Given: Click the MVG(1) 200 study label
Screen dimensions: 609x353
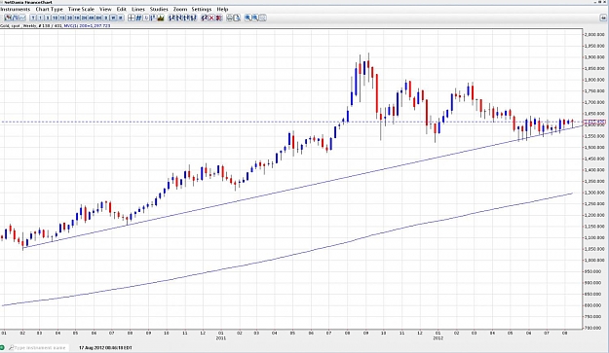Looking at the screenshot, I should coord(87,25).
